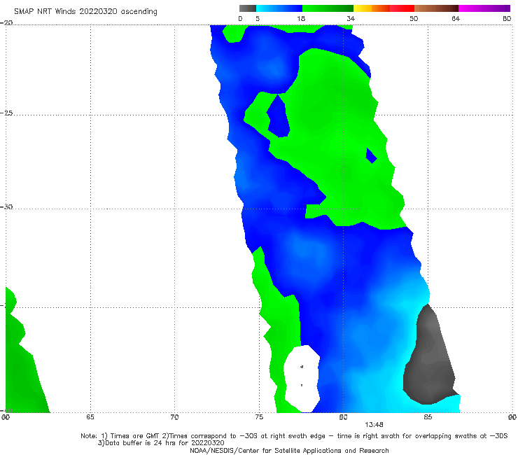Click the longitude label '70'
The width and height of the screenshot is (518, 455).
pyautogui.click(x=174, y=417)
